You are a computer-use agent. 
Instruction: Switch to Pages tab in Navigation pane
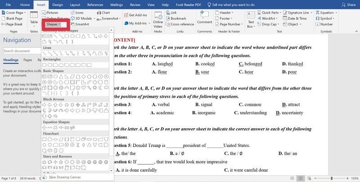[27, 60]
